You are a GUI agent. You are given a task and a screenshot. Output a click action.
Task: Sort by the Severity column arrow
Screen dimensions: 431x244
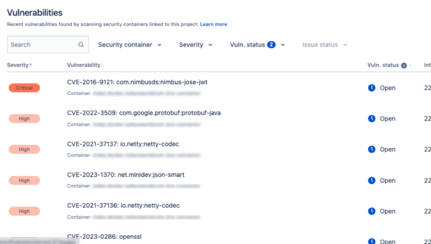point(31,65)
